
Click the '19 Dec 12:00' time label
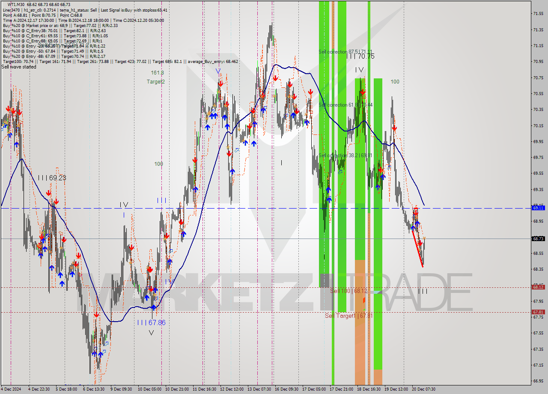[396, 389]
